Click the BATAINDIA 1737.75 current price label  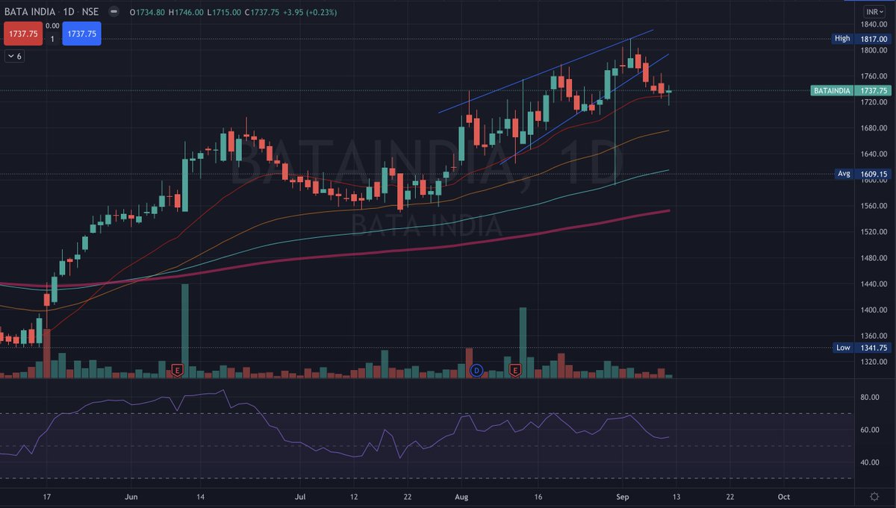pos(850,90)
